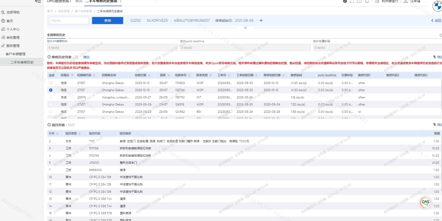Click the 全部导航 globe icon in the sidebar
The image size is (442, 221).
point(3,12)
